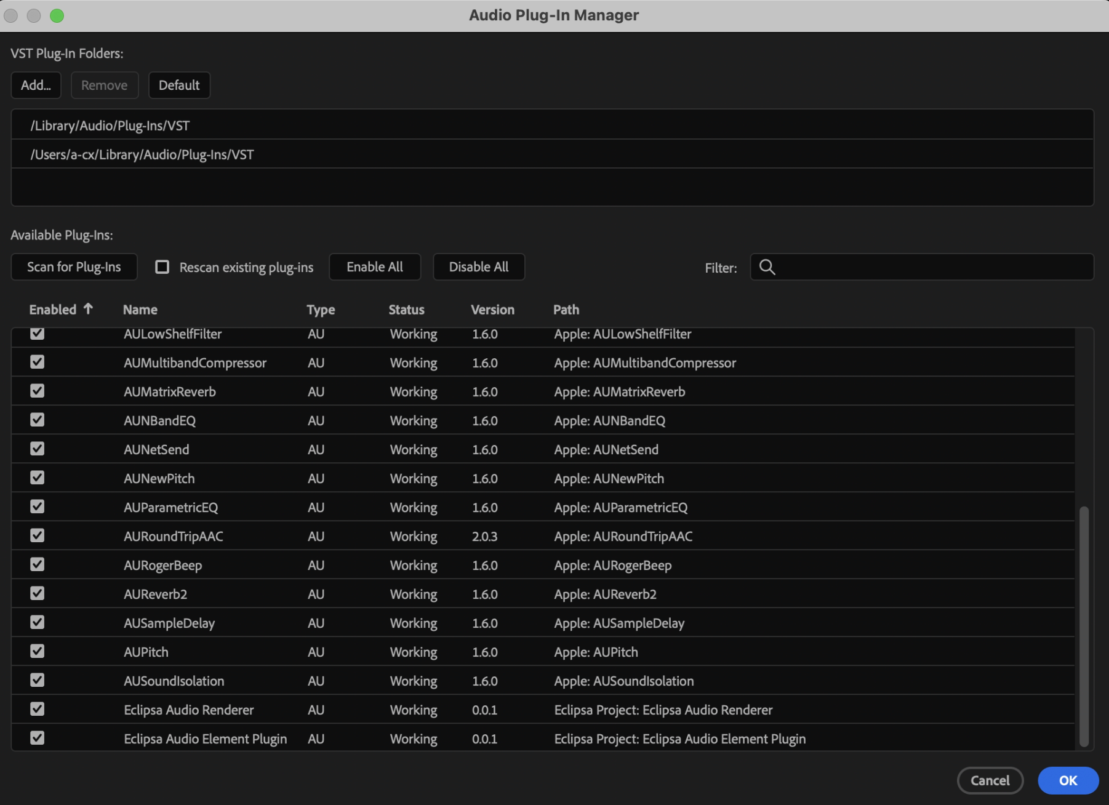Toggle Eclipsa Audio Renderer enabled checkbox
The width and height of the screenshot is (1109, 805).
point(38,710)
